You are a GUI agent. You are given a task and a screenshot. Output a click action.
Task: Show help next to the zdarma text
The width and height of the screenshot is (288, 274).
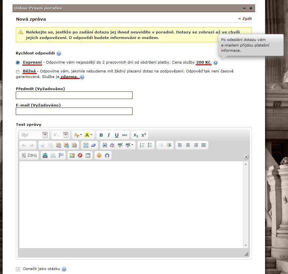(x=82, y=77)
